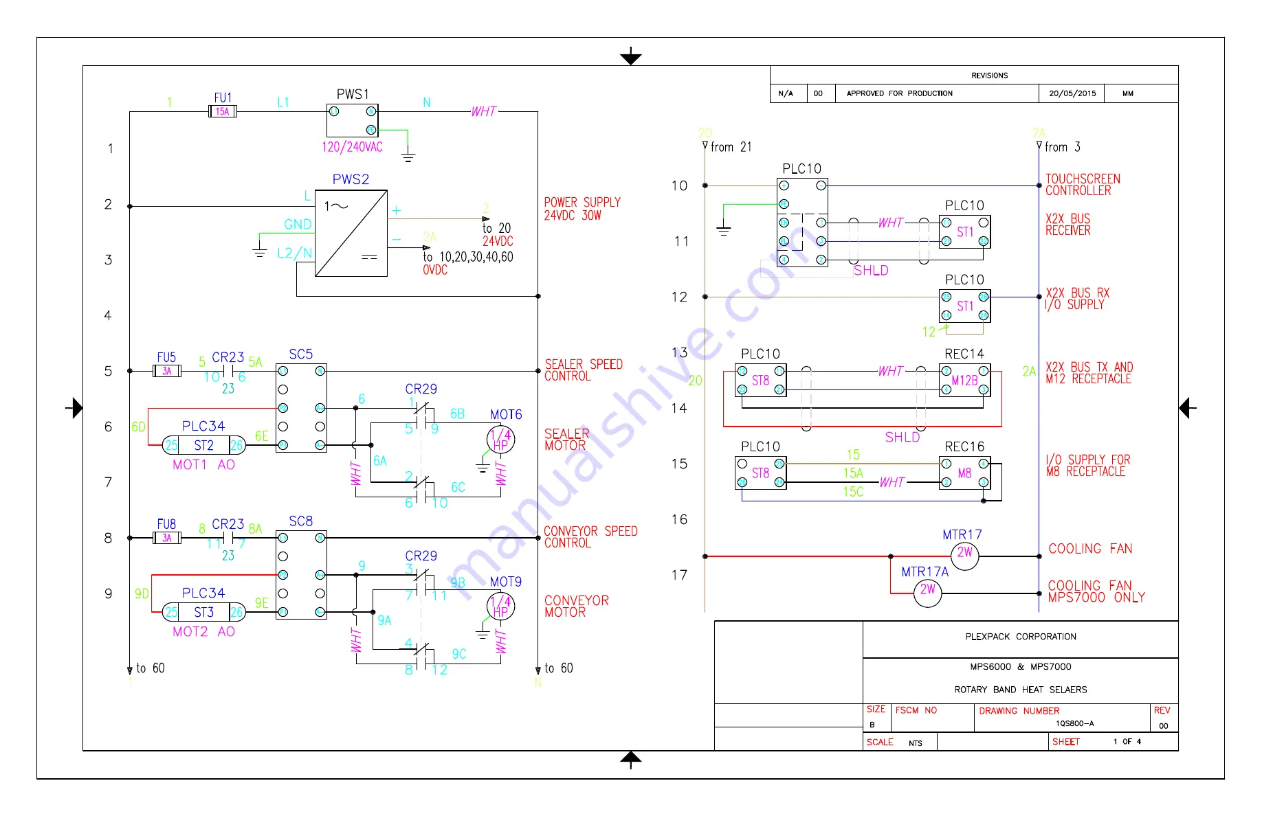1262x816 pixels.
Task: Select the REC16 M8 receptacle block
Action: [965, 473]
